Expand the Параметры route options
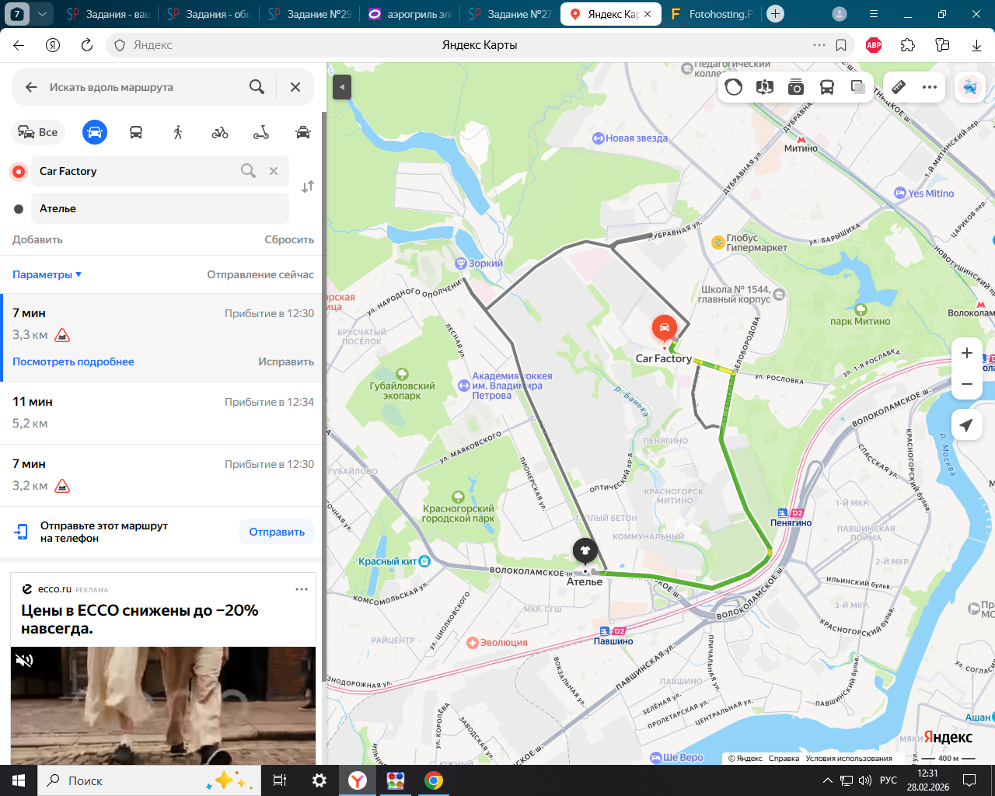995x796 pixels. point(47,274)
